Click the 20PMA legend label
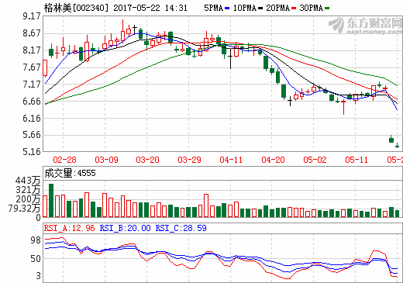Viewport: 403px width, 283px height. pyautogui.click(x=278, y=8)
